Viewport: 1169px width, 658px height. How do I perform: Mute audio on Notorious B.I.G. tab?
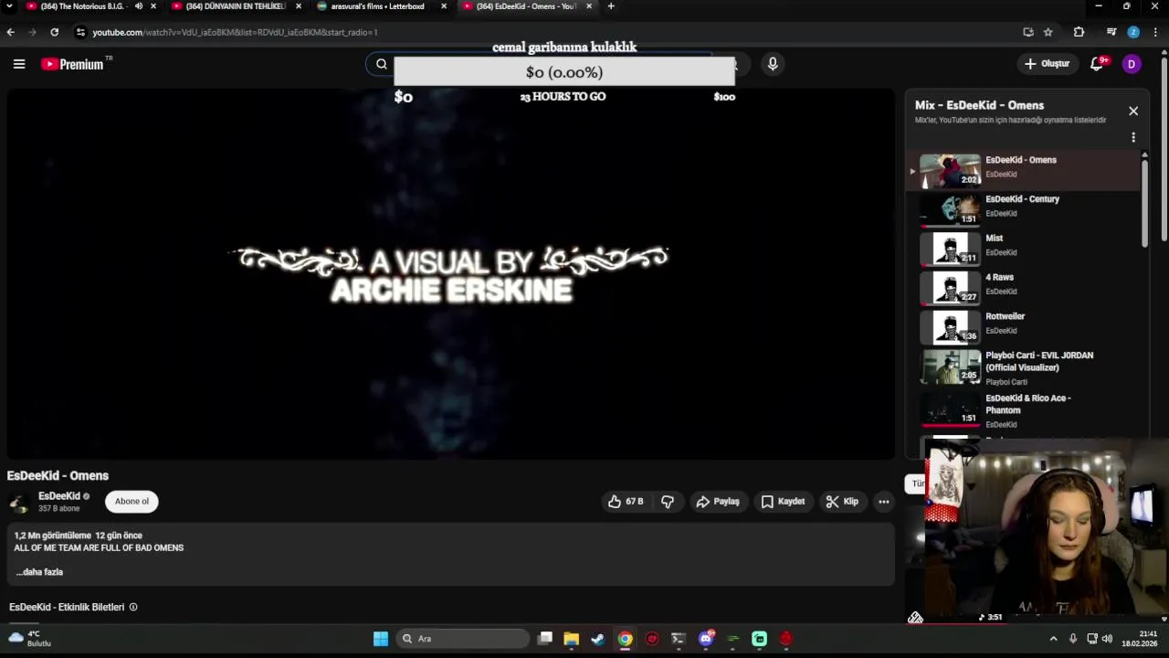tap(139, 6)
